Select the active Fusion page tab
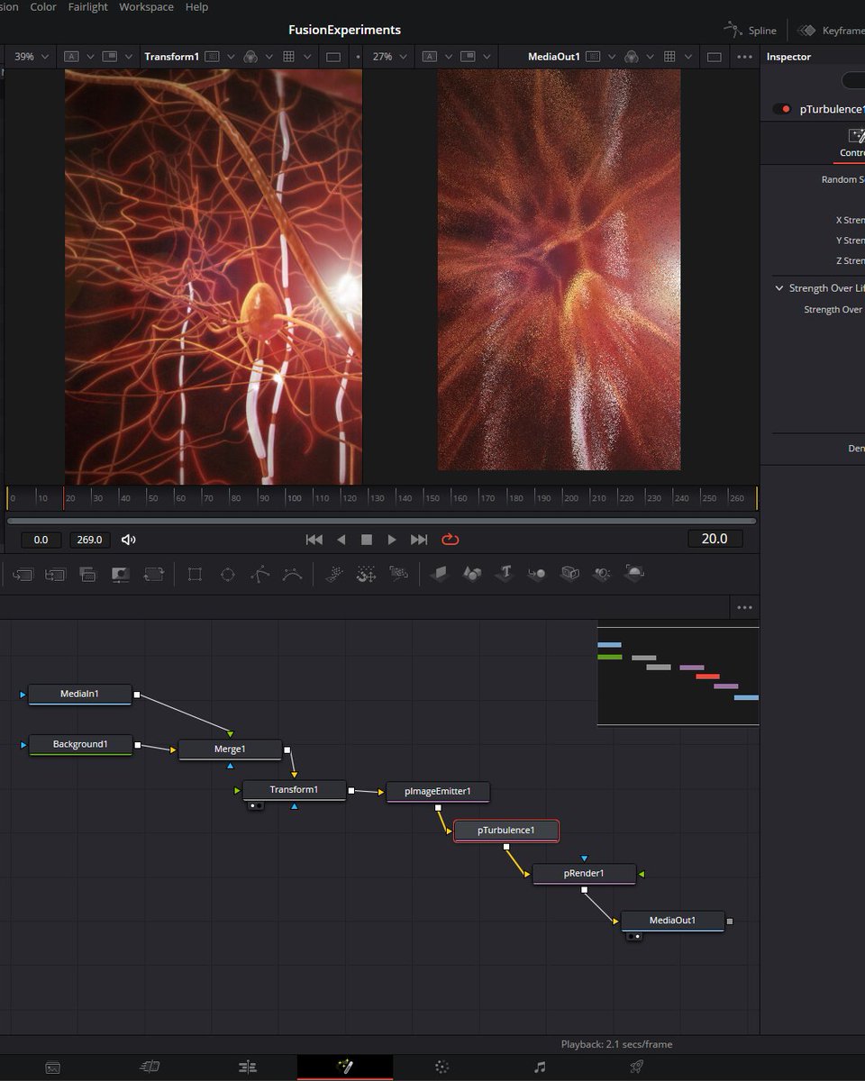Image resolution: width=865 pixels, height=1081 pixels. point(345,1067)
